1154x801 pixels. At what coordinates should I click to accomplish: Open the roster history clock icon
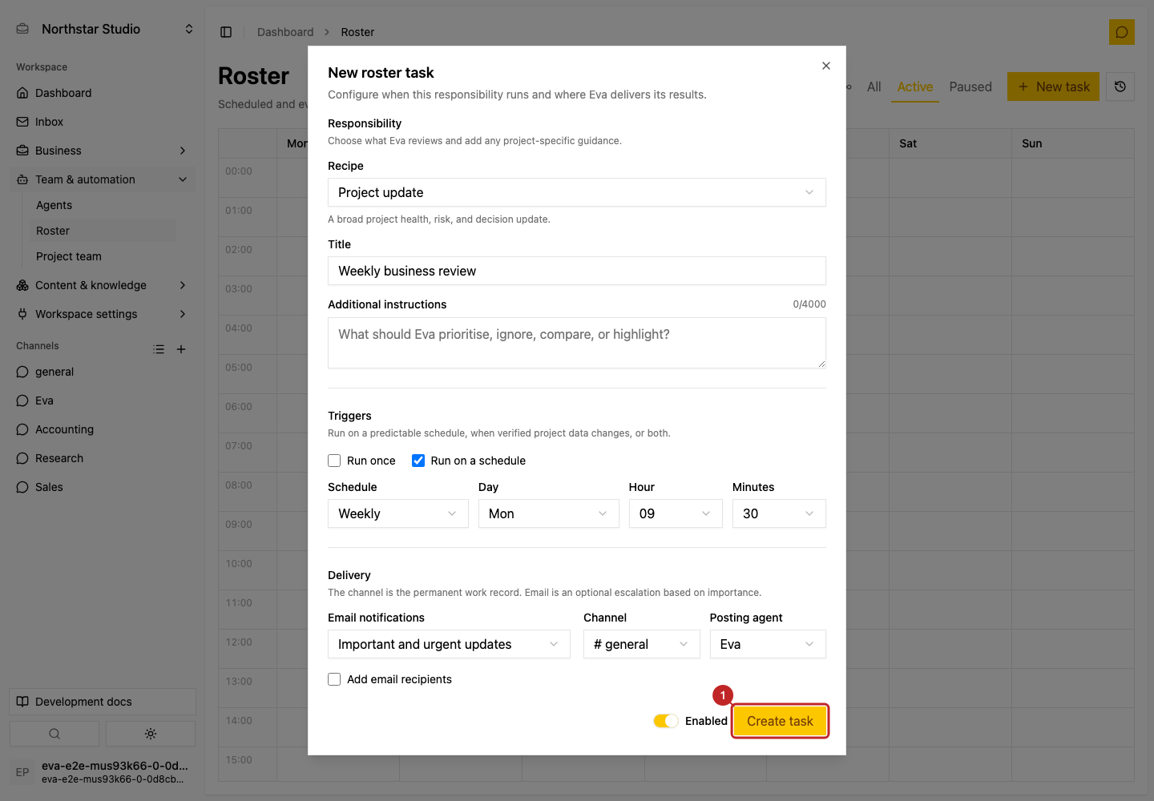tap(1120, 87)
